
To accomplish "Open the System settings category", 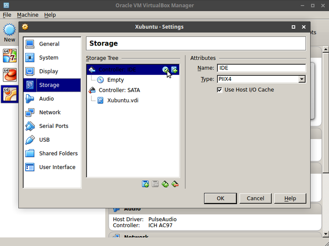I will tap(52, 57).
